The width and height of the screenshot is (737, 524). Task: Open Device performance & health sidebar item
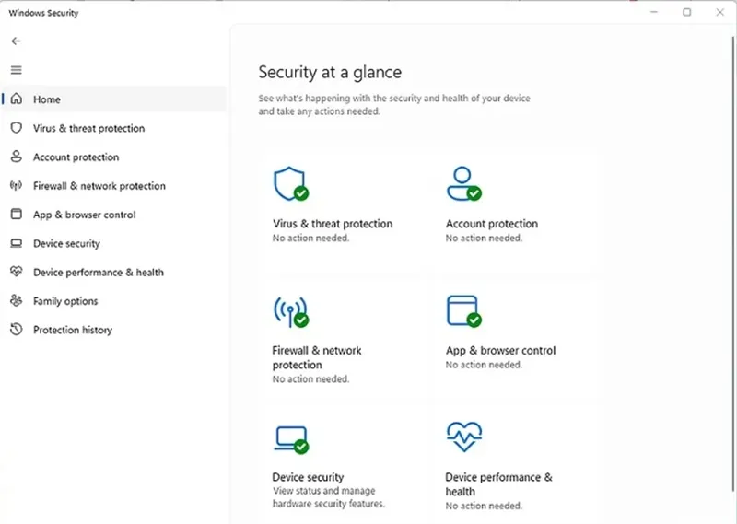click(x=99, y=273)
